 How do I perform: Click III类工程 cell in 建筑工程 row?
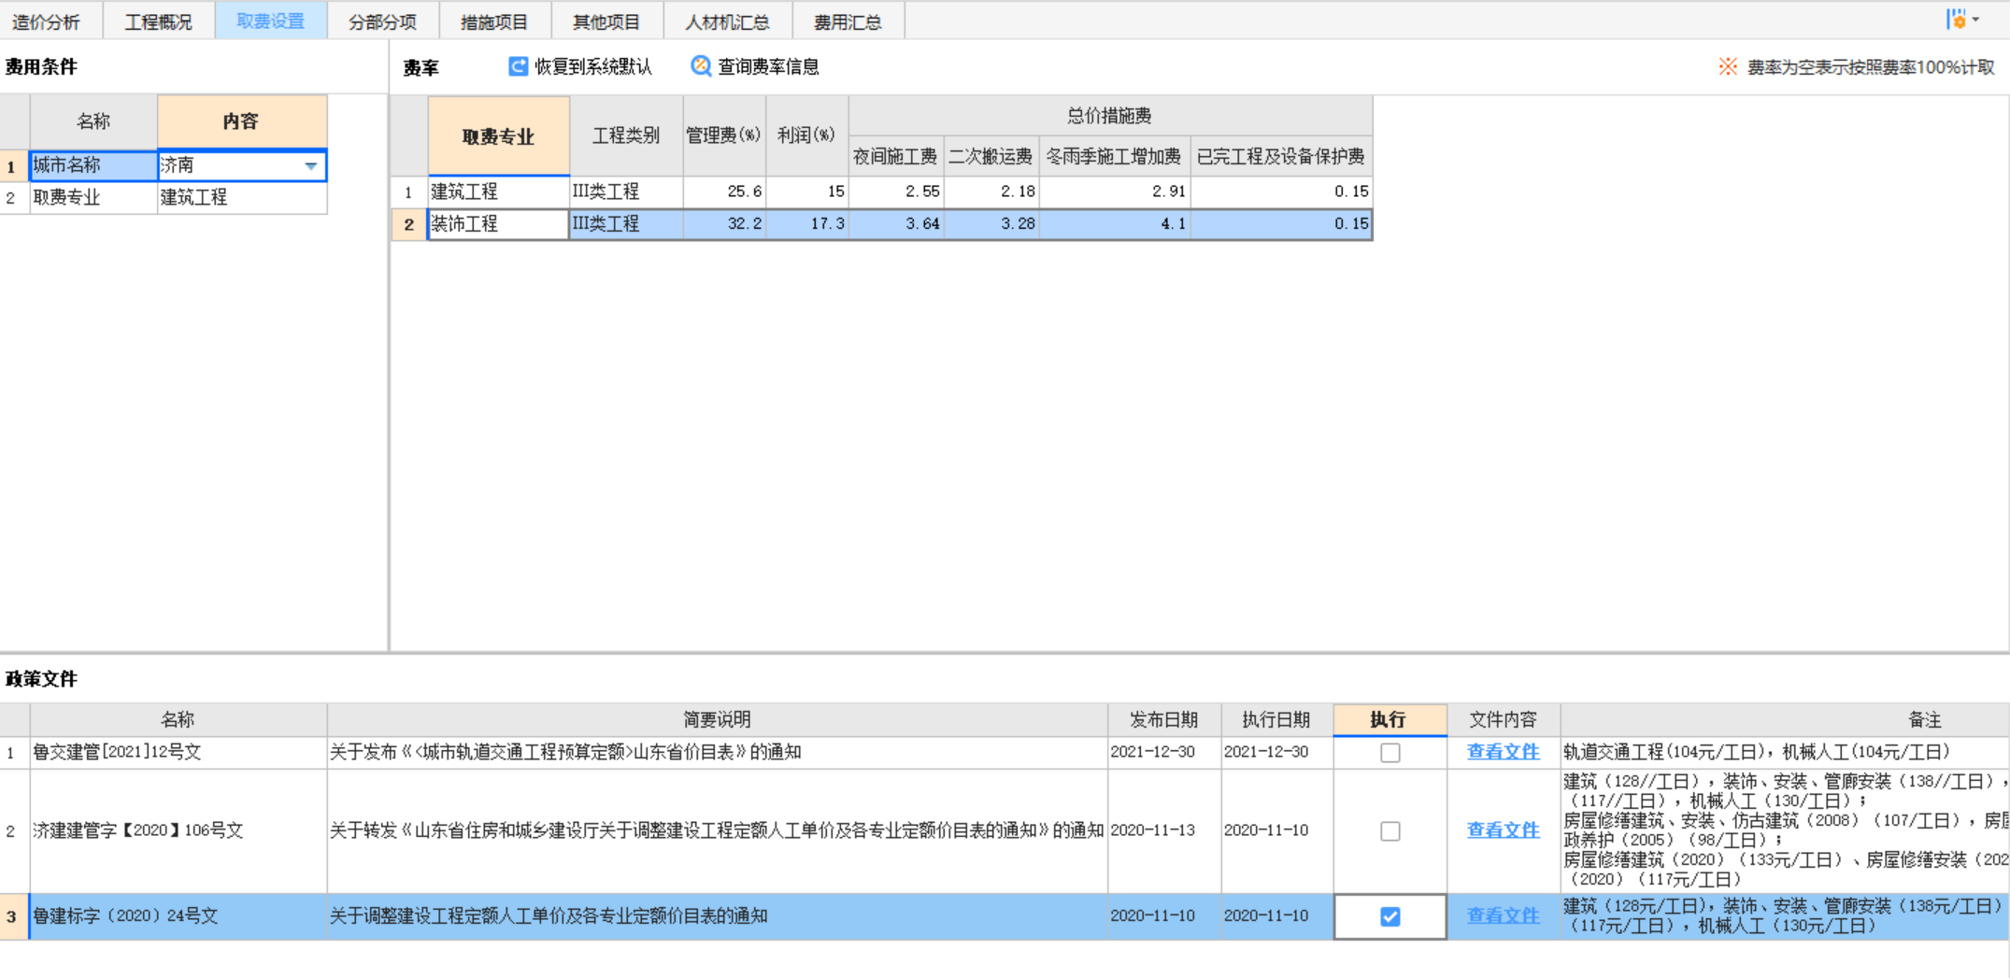point(626,191)
